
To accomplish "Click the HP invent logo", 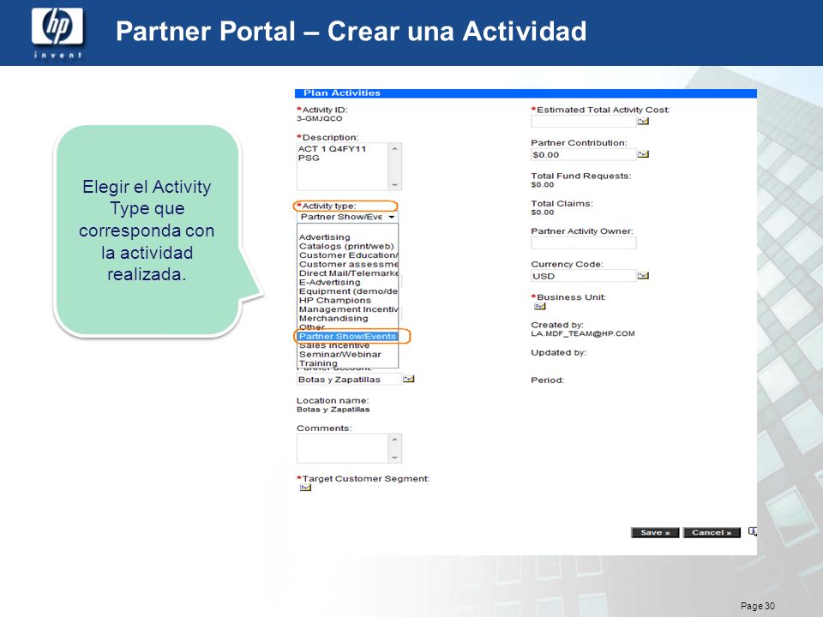I will click(57, 33).
